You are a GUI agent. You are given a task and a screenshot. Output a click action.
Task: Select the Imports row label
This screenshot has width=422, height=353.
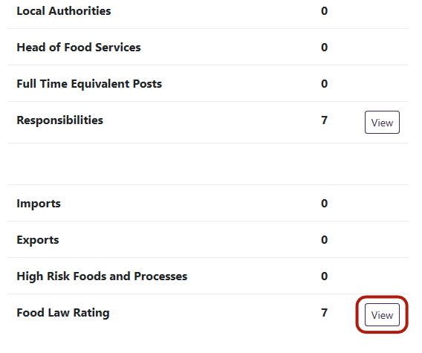coord(39,204)
